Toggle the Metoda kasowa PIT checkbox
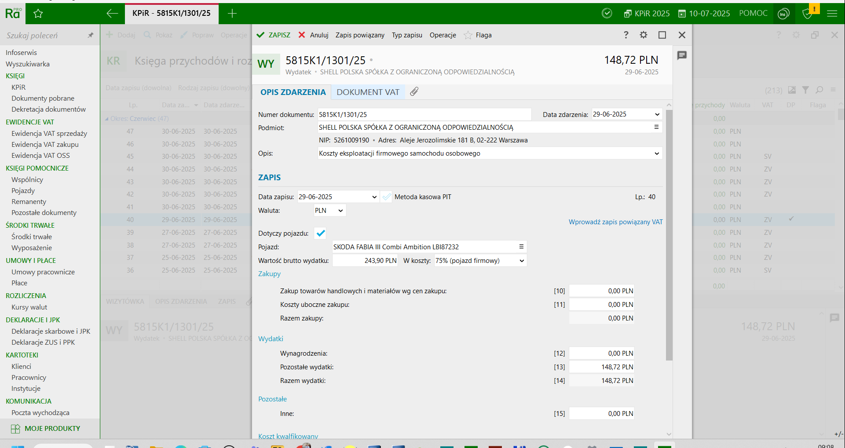Viewport: 845px width, 448px height. [387, 197]
